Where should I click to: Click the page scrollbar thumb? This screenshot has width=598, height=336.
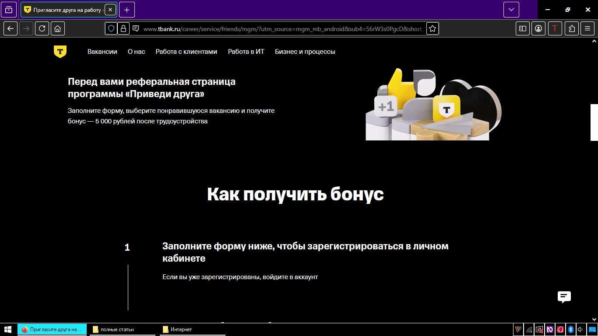[594, 122]
